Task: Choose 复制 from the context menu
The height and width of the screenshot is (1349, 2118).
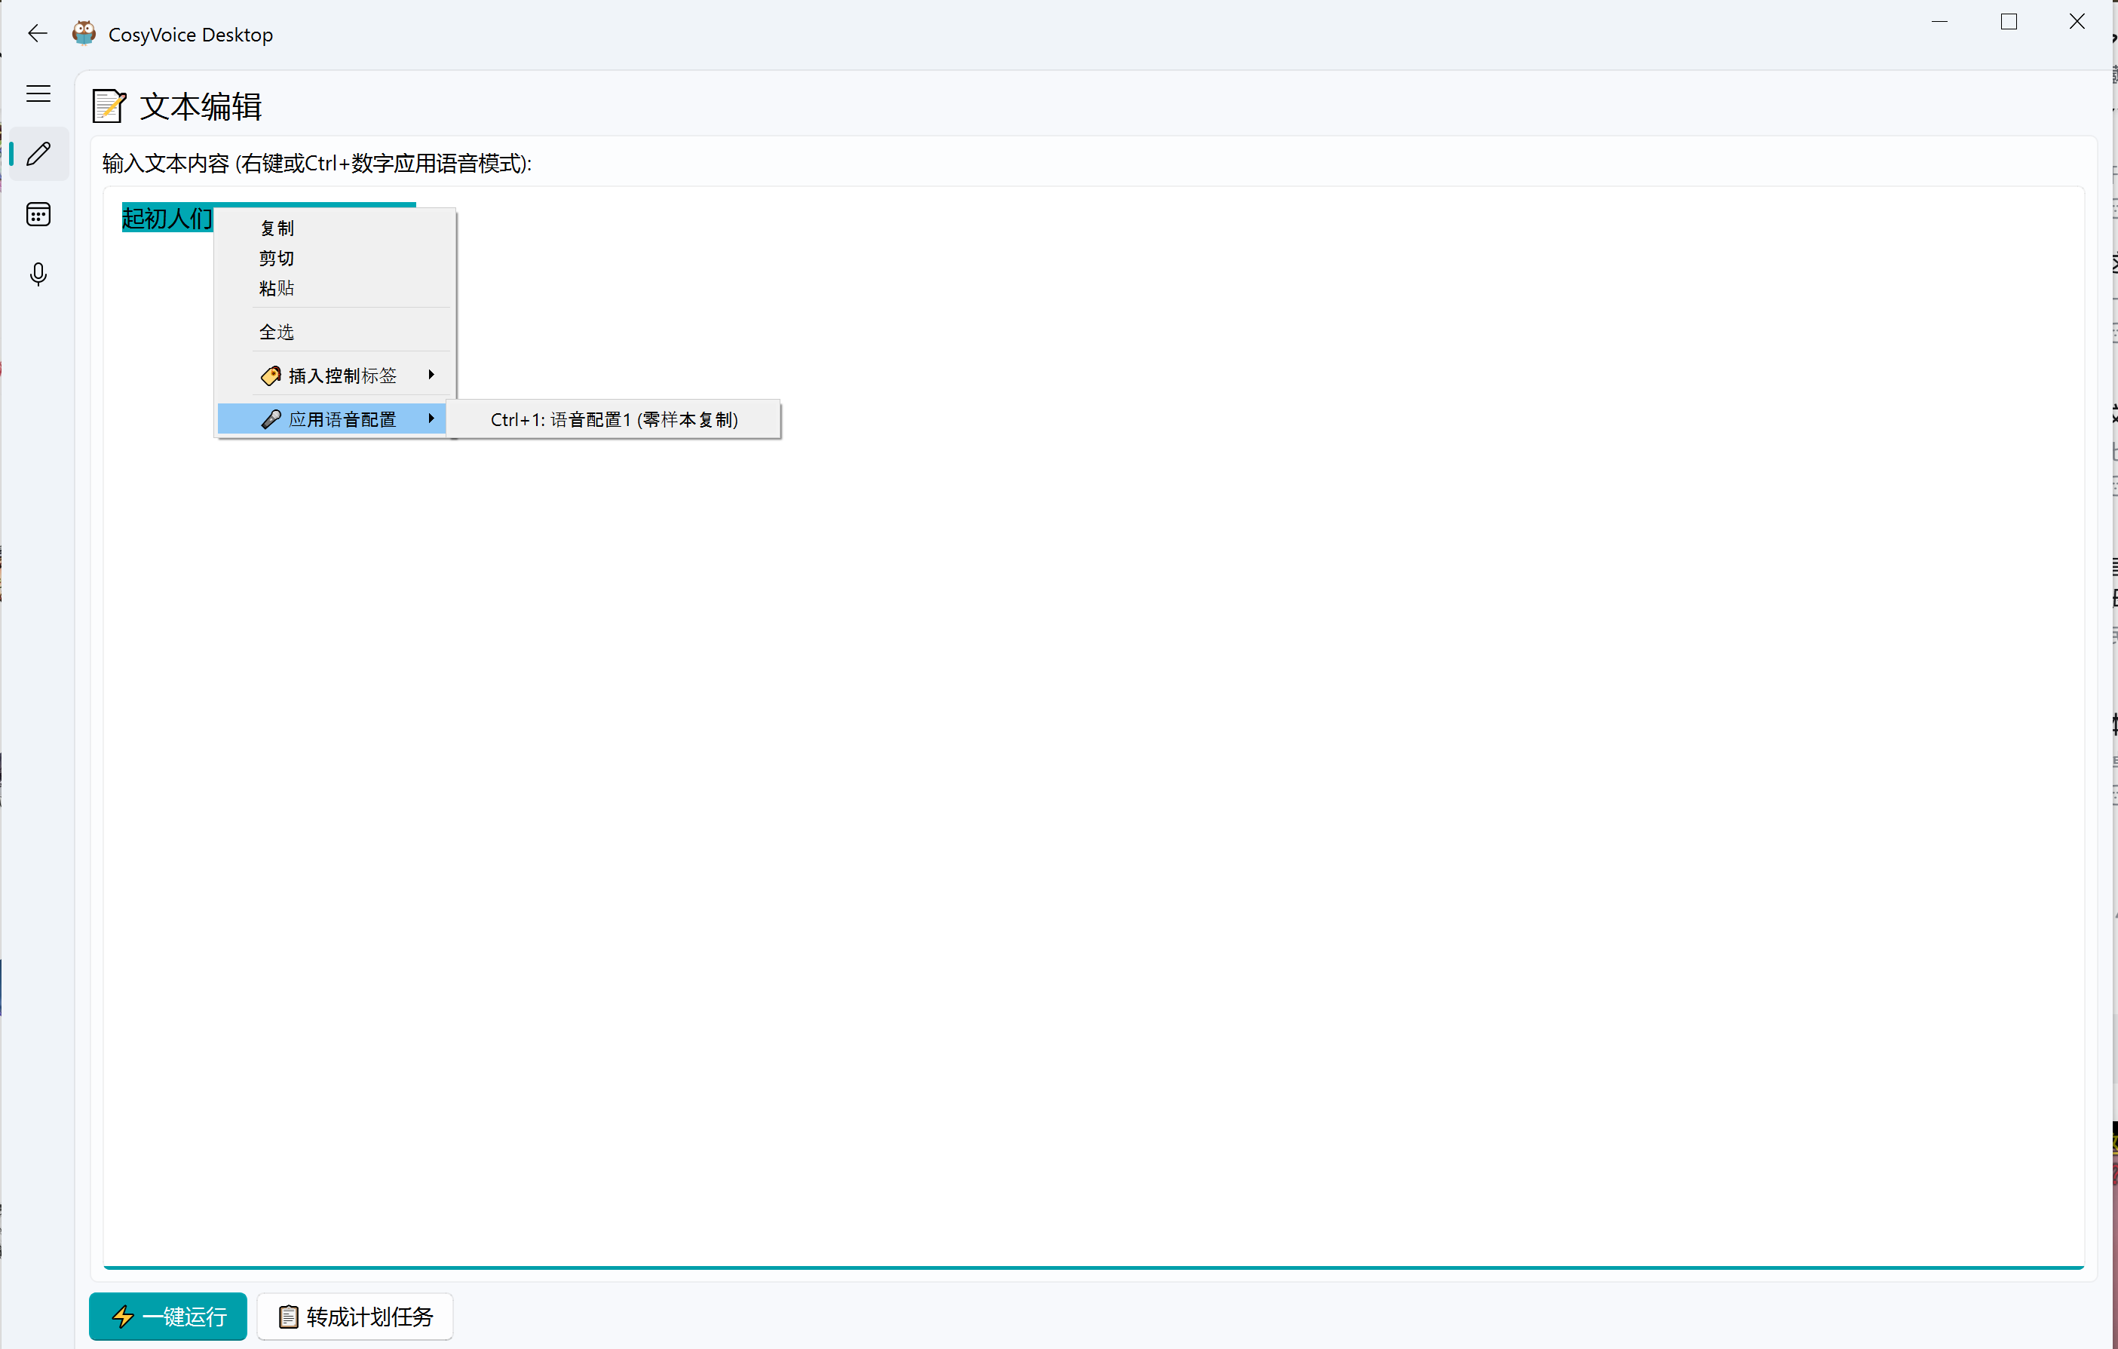Action: [277, 228]
